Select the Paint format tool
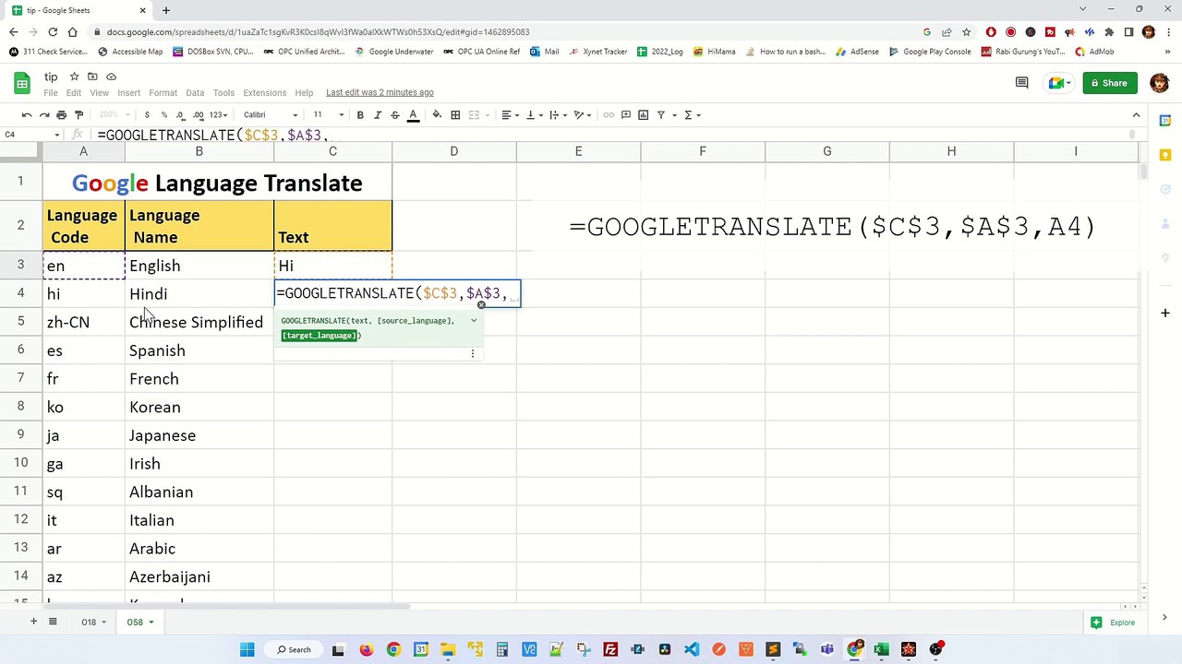This screenshot has height=664, width=1182. (x=78, y=115)
